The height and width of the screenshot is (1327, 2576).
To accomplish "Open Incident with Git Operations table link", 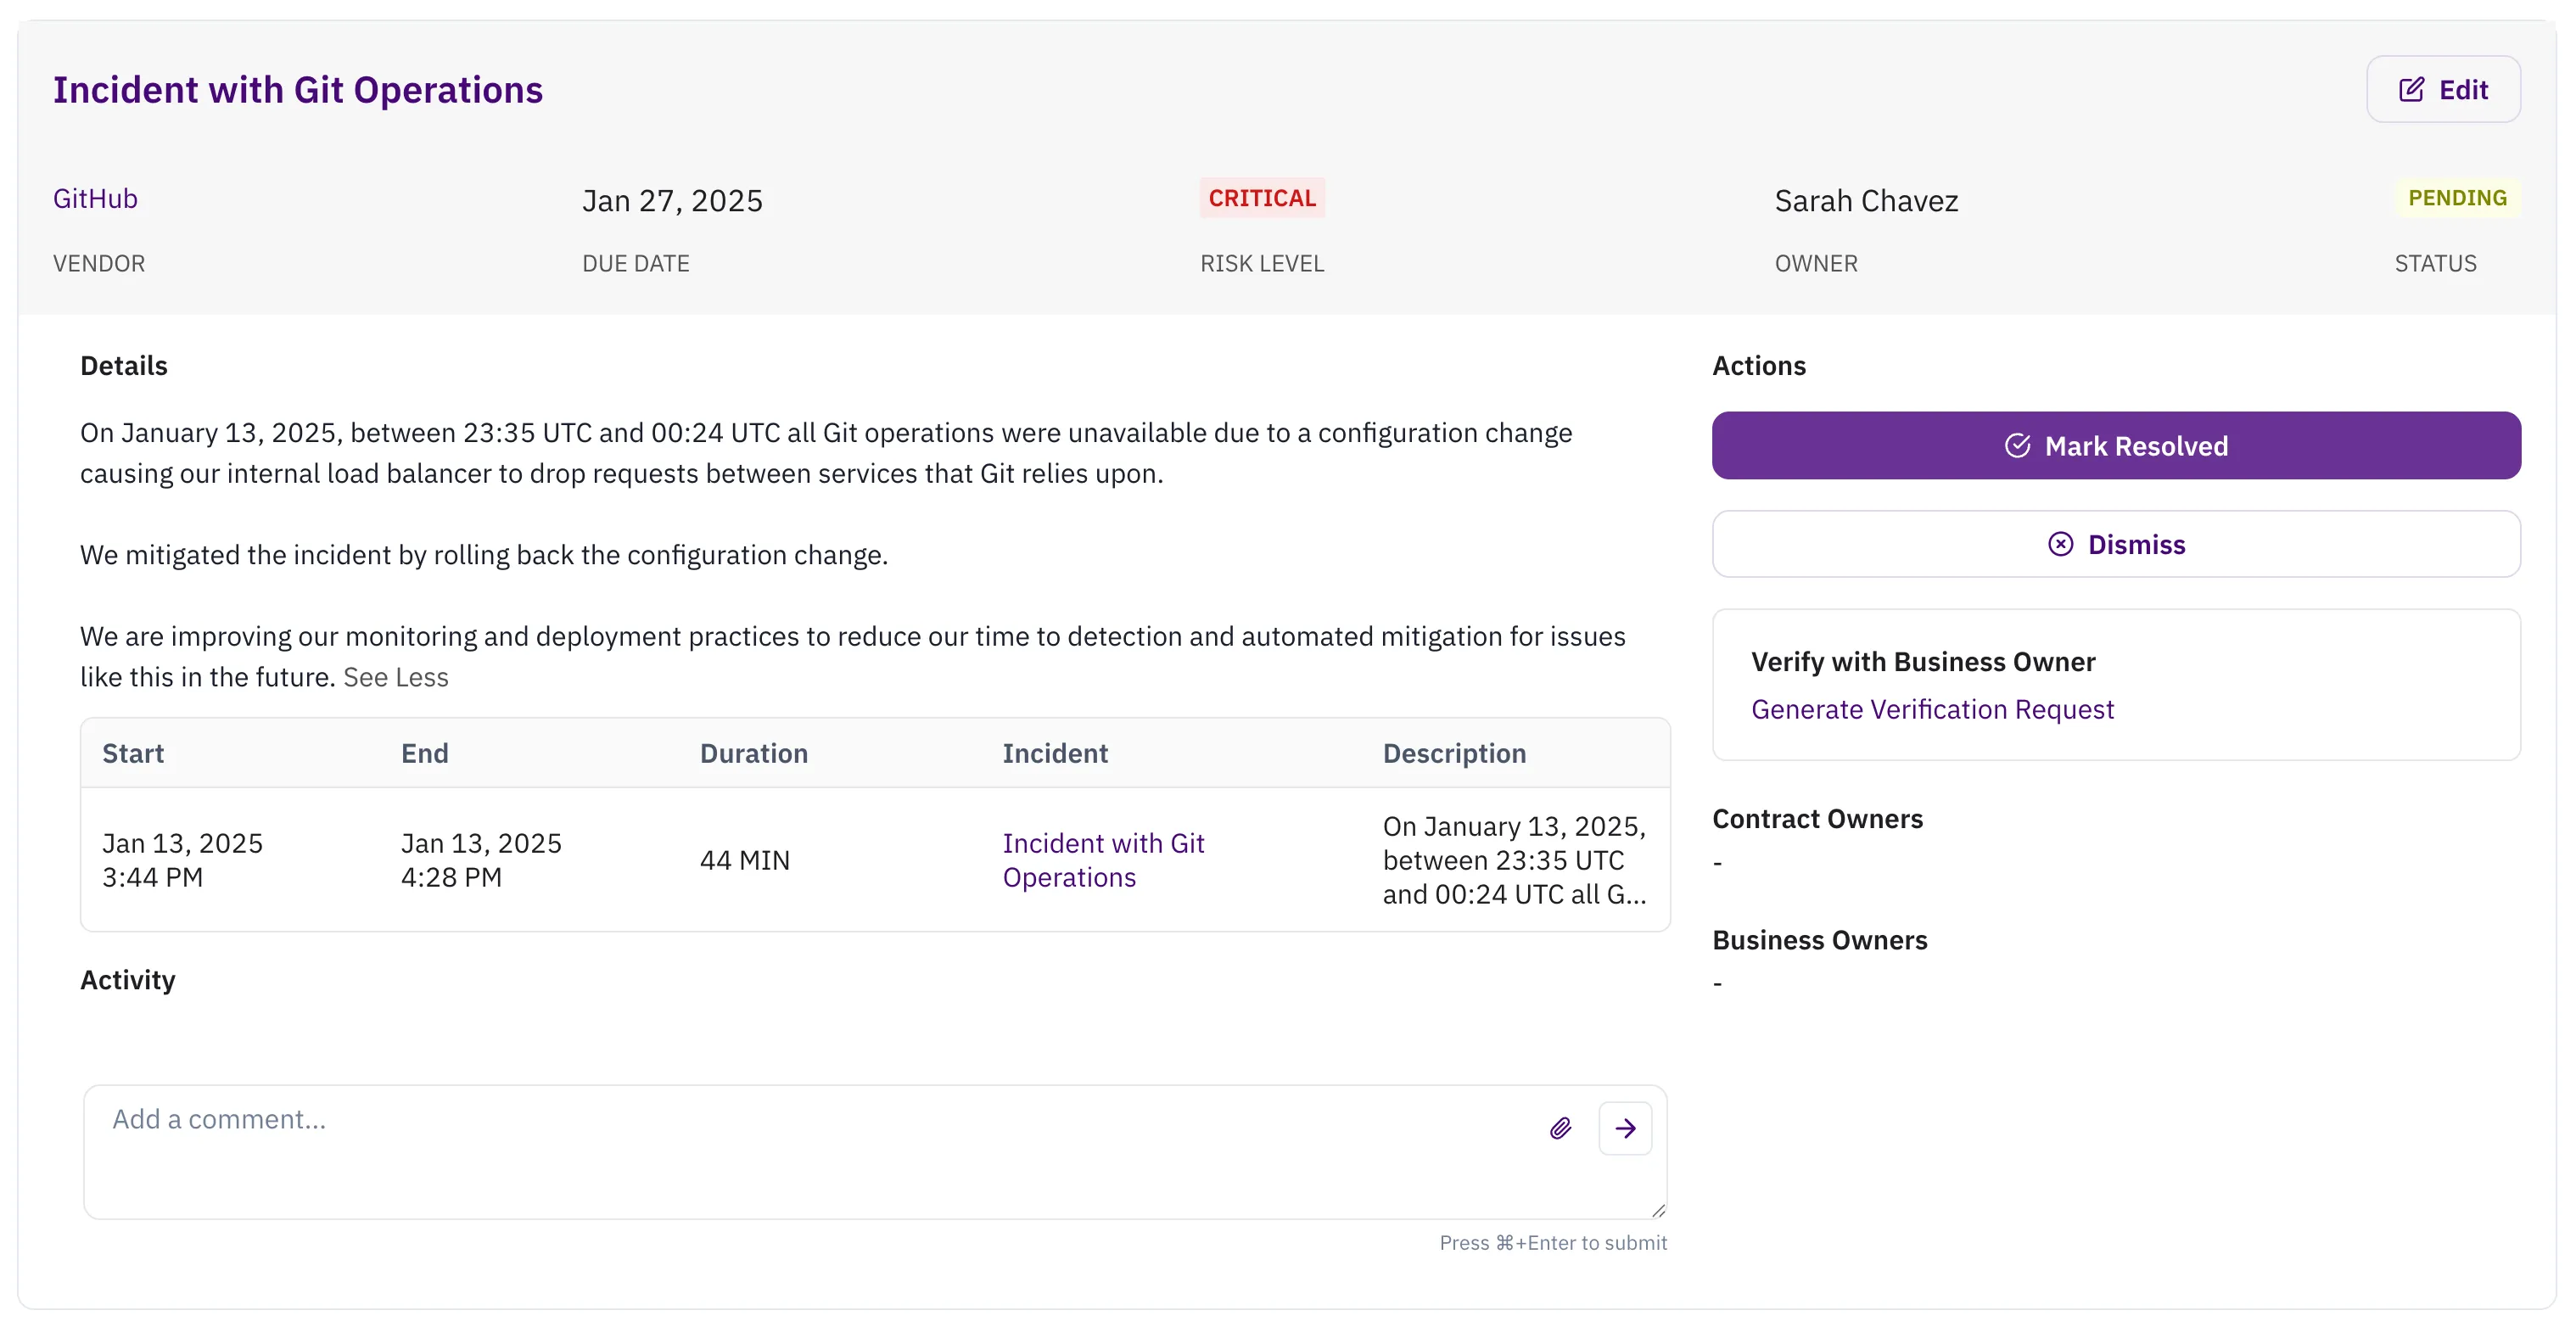I will pos(1102,860).
